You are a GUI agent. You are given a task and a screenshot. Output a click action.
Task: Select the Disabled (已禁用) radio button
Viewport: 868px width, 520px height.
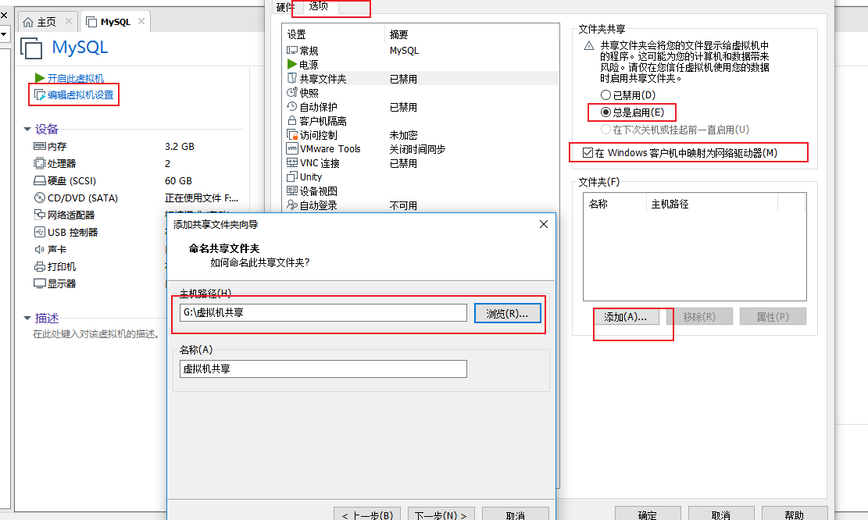pos(605,95)
